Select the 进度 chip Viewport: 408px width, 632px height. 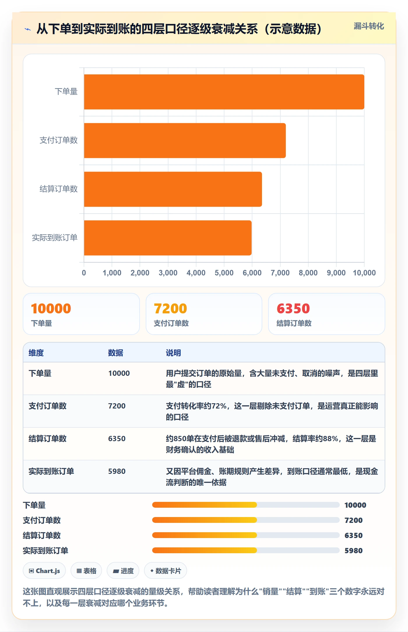click(x=123, y=570)
